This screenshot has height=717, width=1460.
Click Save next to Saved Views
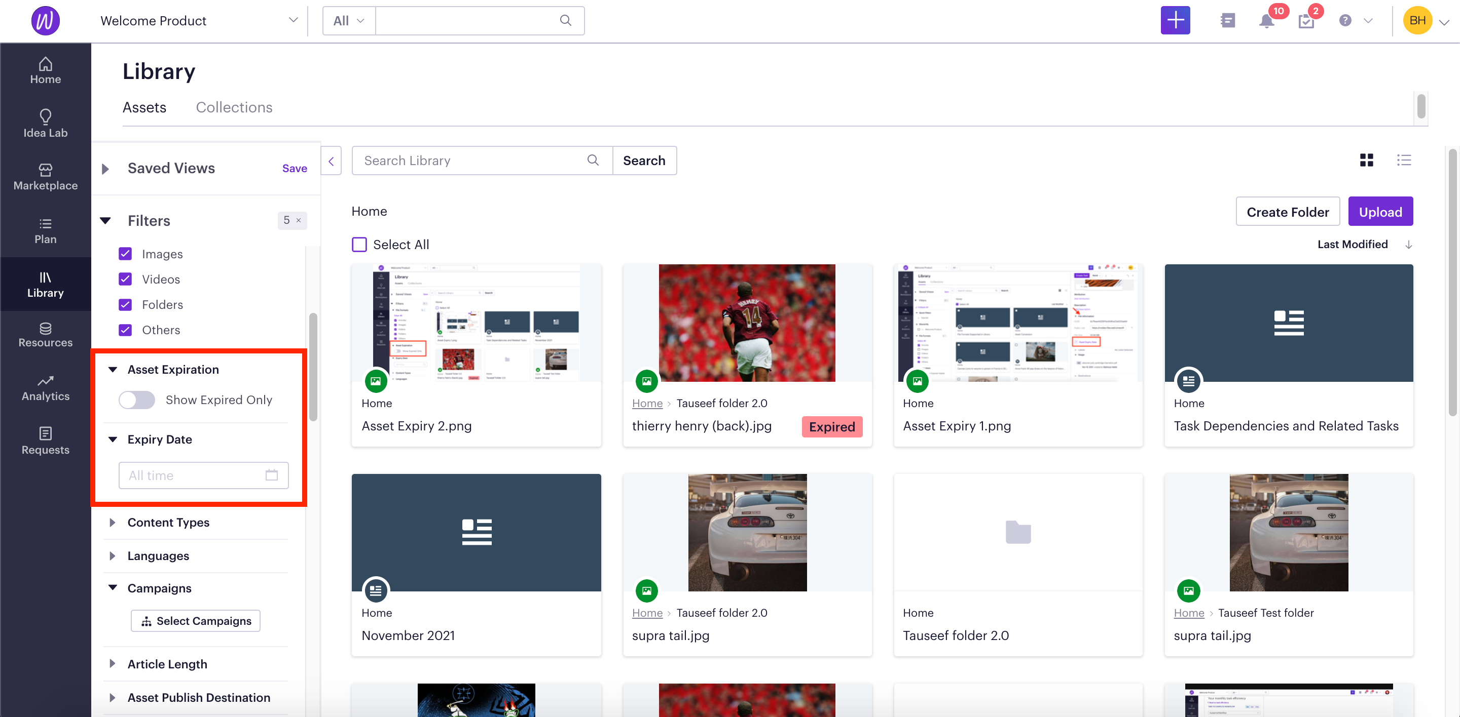(x=294, y=168)
